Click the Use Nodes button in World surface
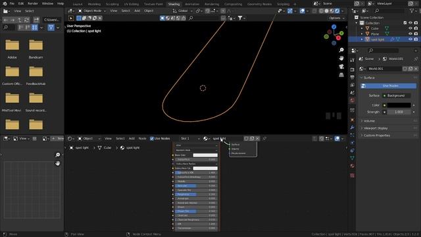 pyautogui.click(x=389, y=86)
